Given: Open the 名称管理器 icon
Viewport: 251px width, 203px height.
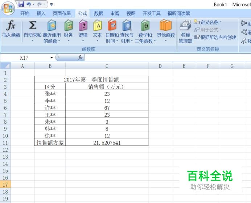Looking at the screenshot, I should (x=185, y=25).
